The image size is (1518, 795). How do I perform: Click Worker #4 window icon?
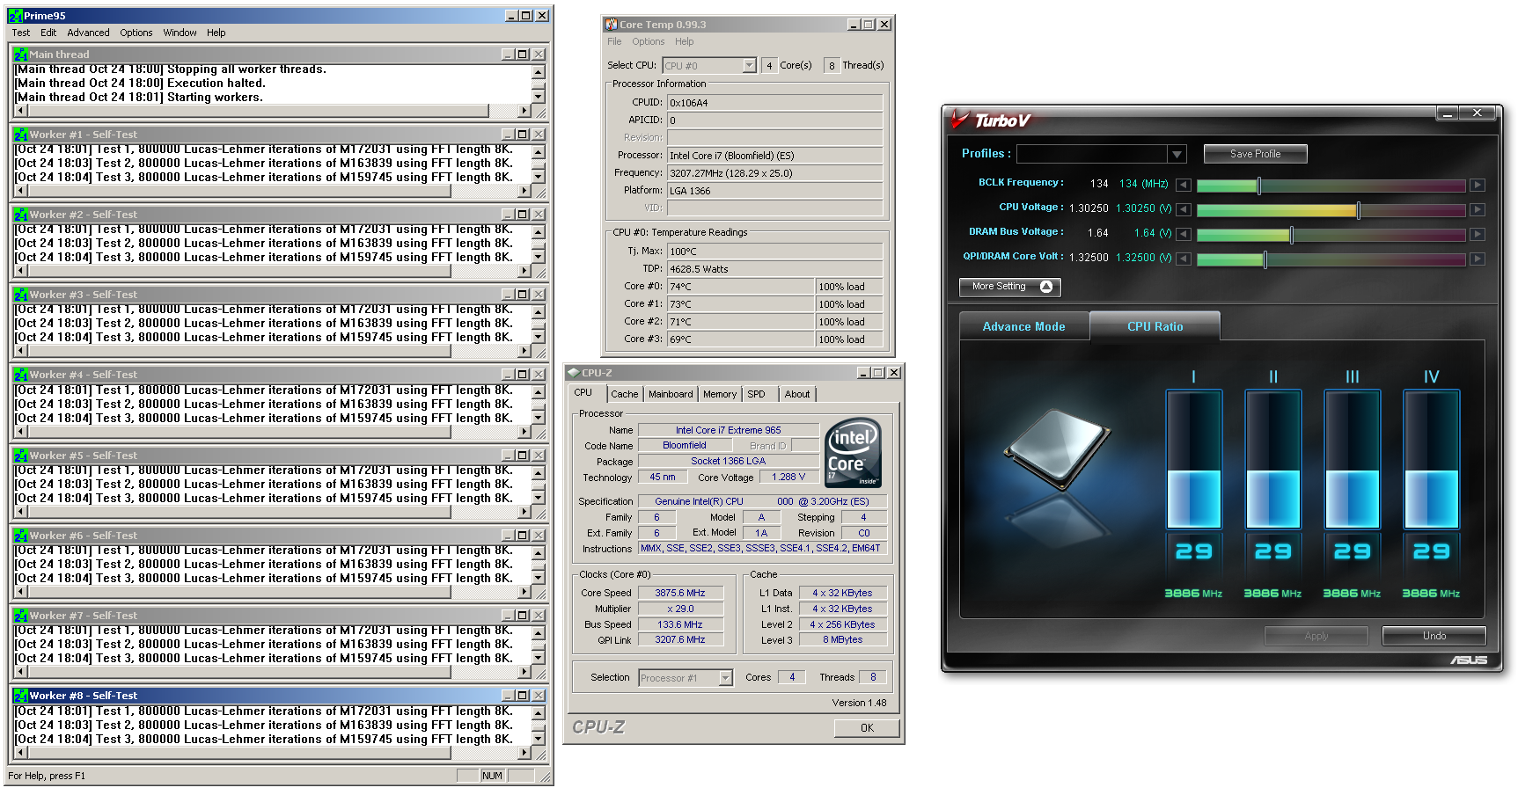20,375
